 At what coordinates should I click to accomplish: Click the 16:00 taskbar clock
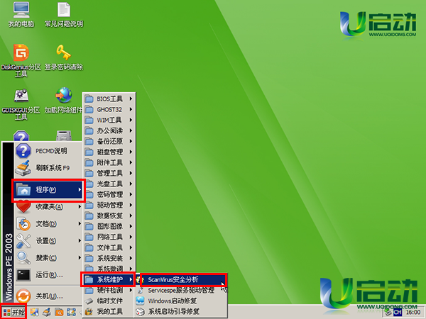[x=413, y=313]
